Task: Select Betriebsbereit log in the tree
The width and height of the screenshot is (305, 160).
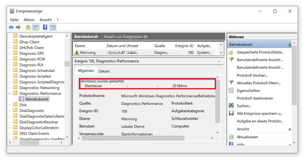Action: coord(37,99)
